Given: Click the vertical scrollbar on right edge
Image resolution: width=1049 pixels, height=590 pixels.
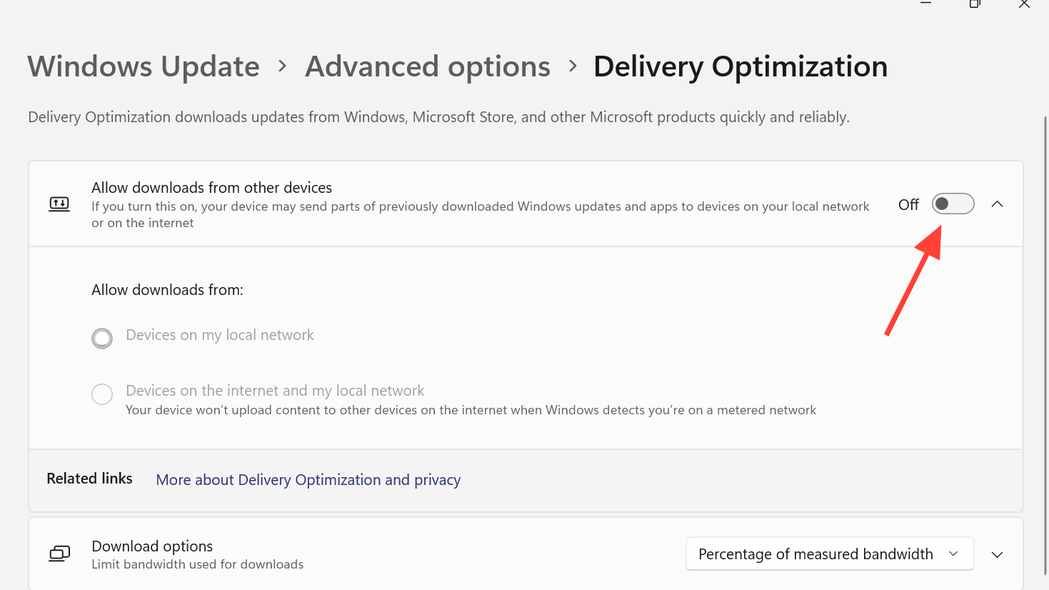Looking at the screenshot, I should click(1045, 343).
